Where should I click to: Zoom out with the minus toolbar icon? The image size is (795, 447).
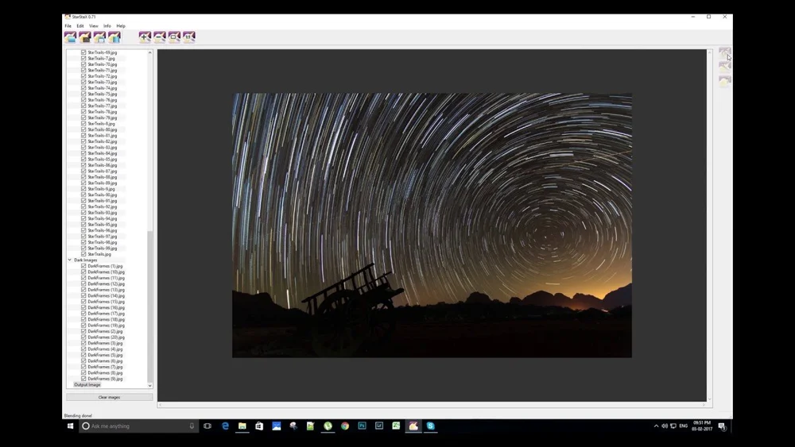coord(160,37)
